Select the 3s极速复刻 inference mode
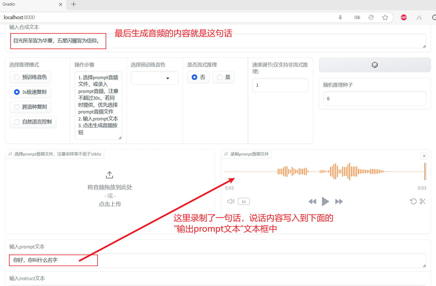This screenshot has width=436, height=286. 30,92
